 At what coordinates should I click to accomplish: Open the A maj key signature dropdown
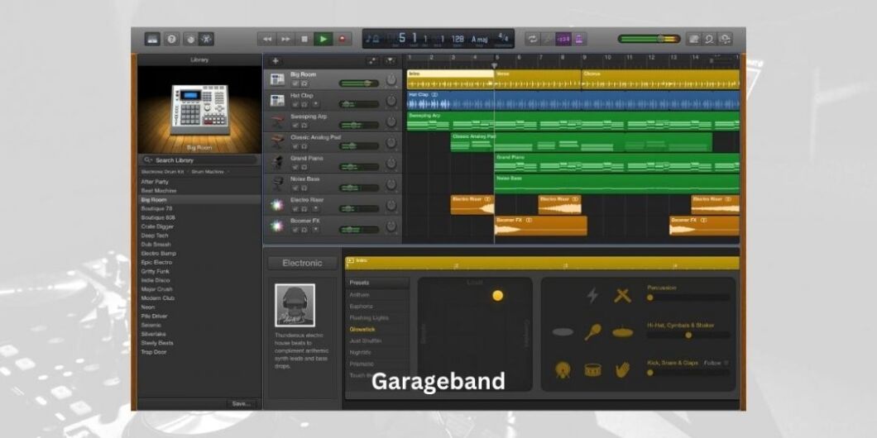click(x=480, y=39)
